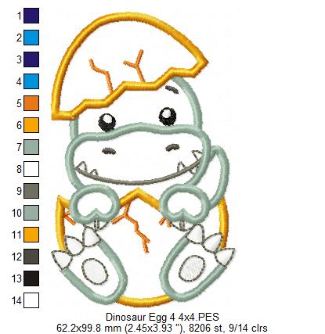Select color swatch 11 yellow-orange
This screenshot has width=325, height=334.
31,235
